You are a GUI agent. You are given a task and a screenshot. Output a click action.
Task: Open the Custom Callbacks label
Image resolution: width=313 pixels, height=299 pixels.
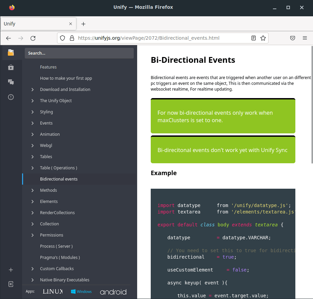[x=57, y=269]
